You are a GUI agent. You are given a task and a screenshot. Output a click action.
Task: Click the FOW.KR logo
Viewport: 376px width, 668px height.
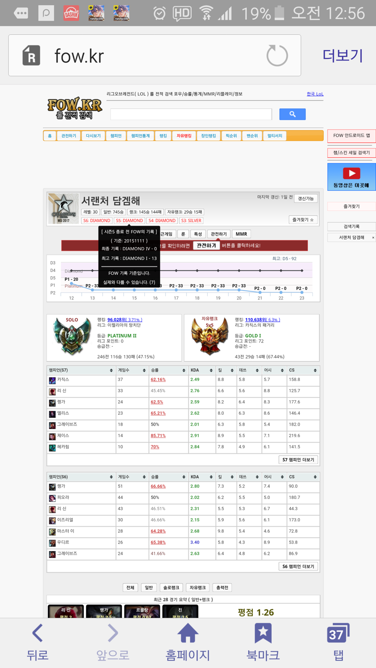pos(75,108)
